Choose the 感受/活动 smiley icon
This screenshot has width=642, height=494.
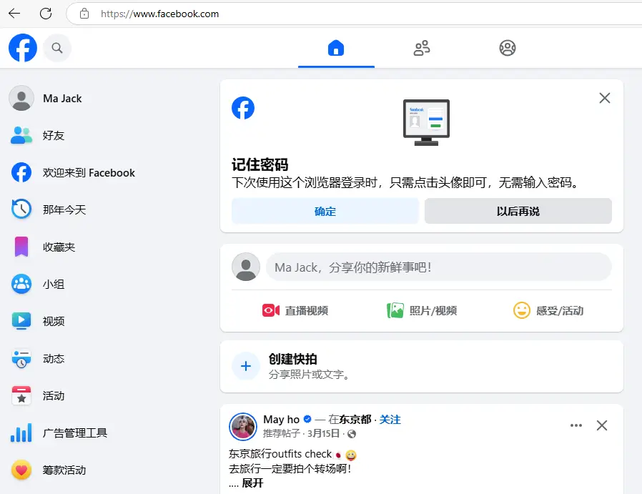pos(522,310)
